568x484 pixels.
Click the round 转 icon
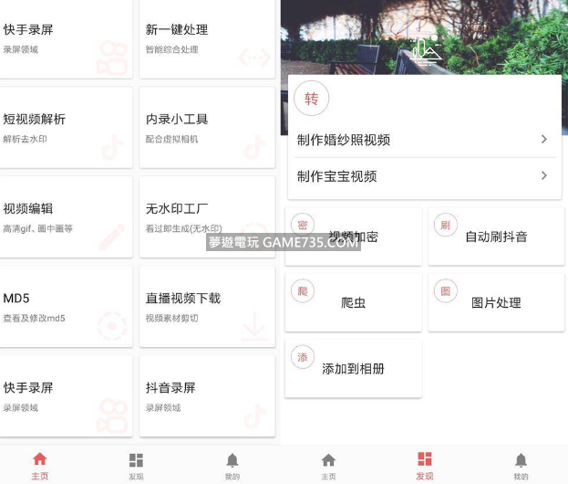click(311, 99)
